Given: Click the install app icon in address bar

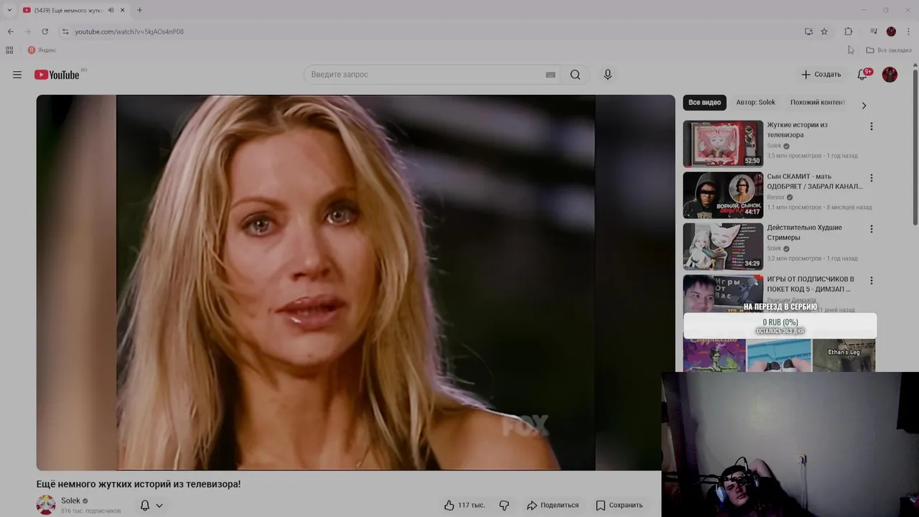Looking at the screenshot, I should (x=808, y=32).
